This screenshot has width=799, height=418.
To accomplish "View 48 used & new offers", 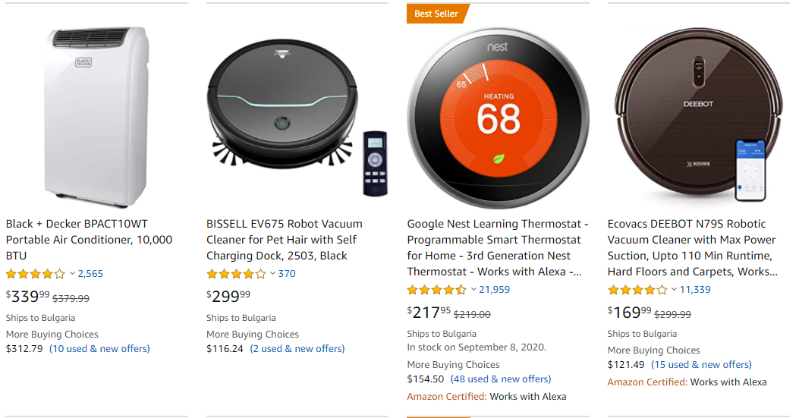I will pos(500,379).
